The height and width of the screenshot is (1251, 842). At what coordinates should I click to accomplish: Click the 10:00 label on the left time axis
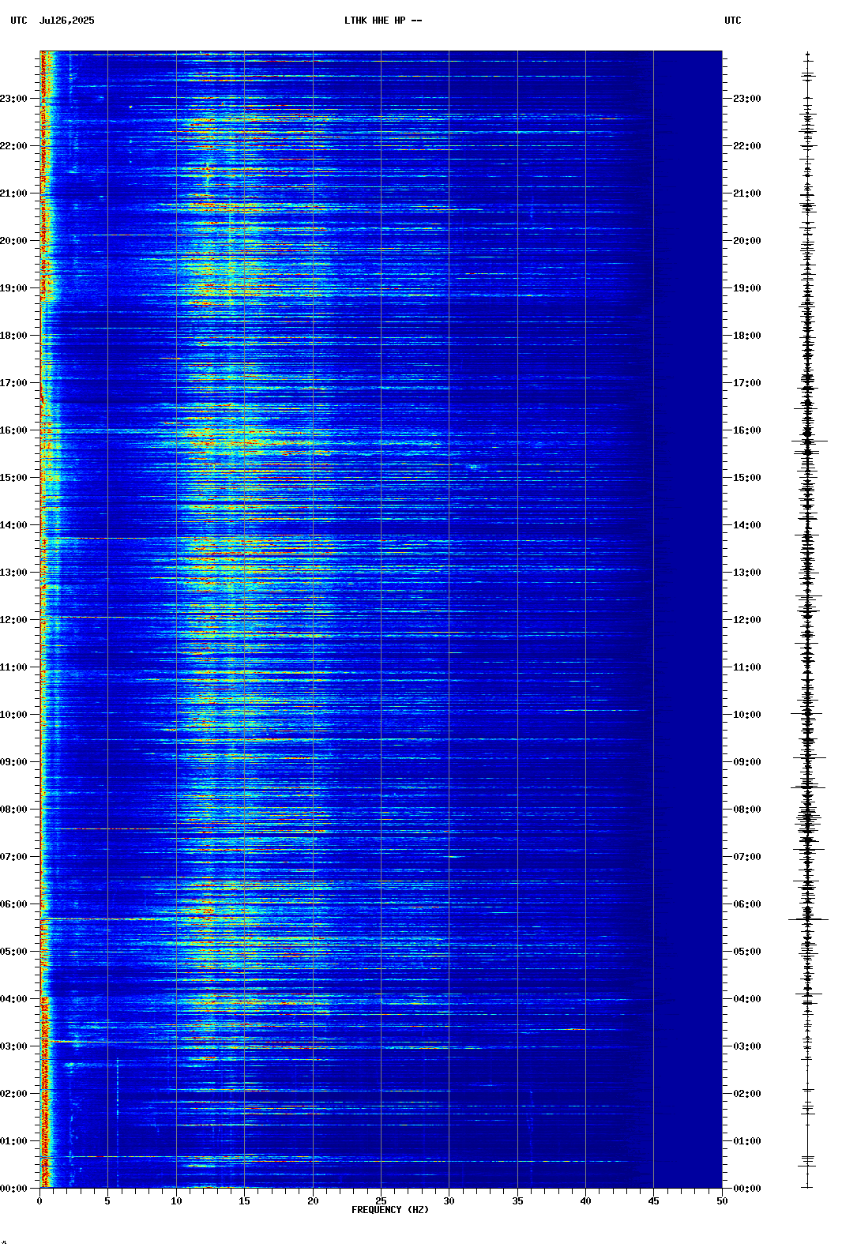pyautogui.click(x=13, y=715)
